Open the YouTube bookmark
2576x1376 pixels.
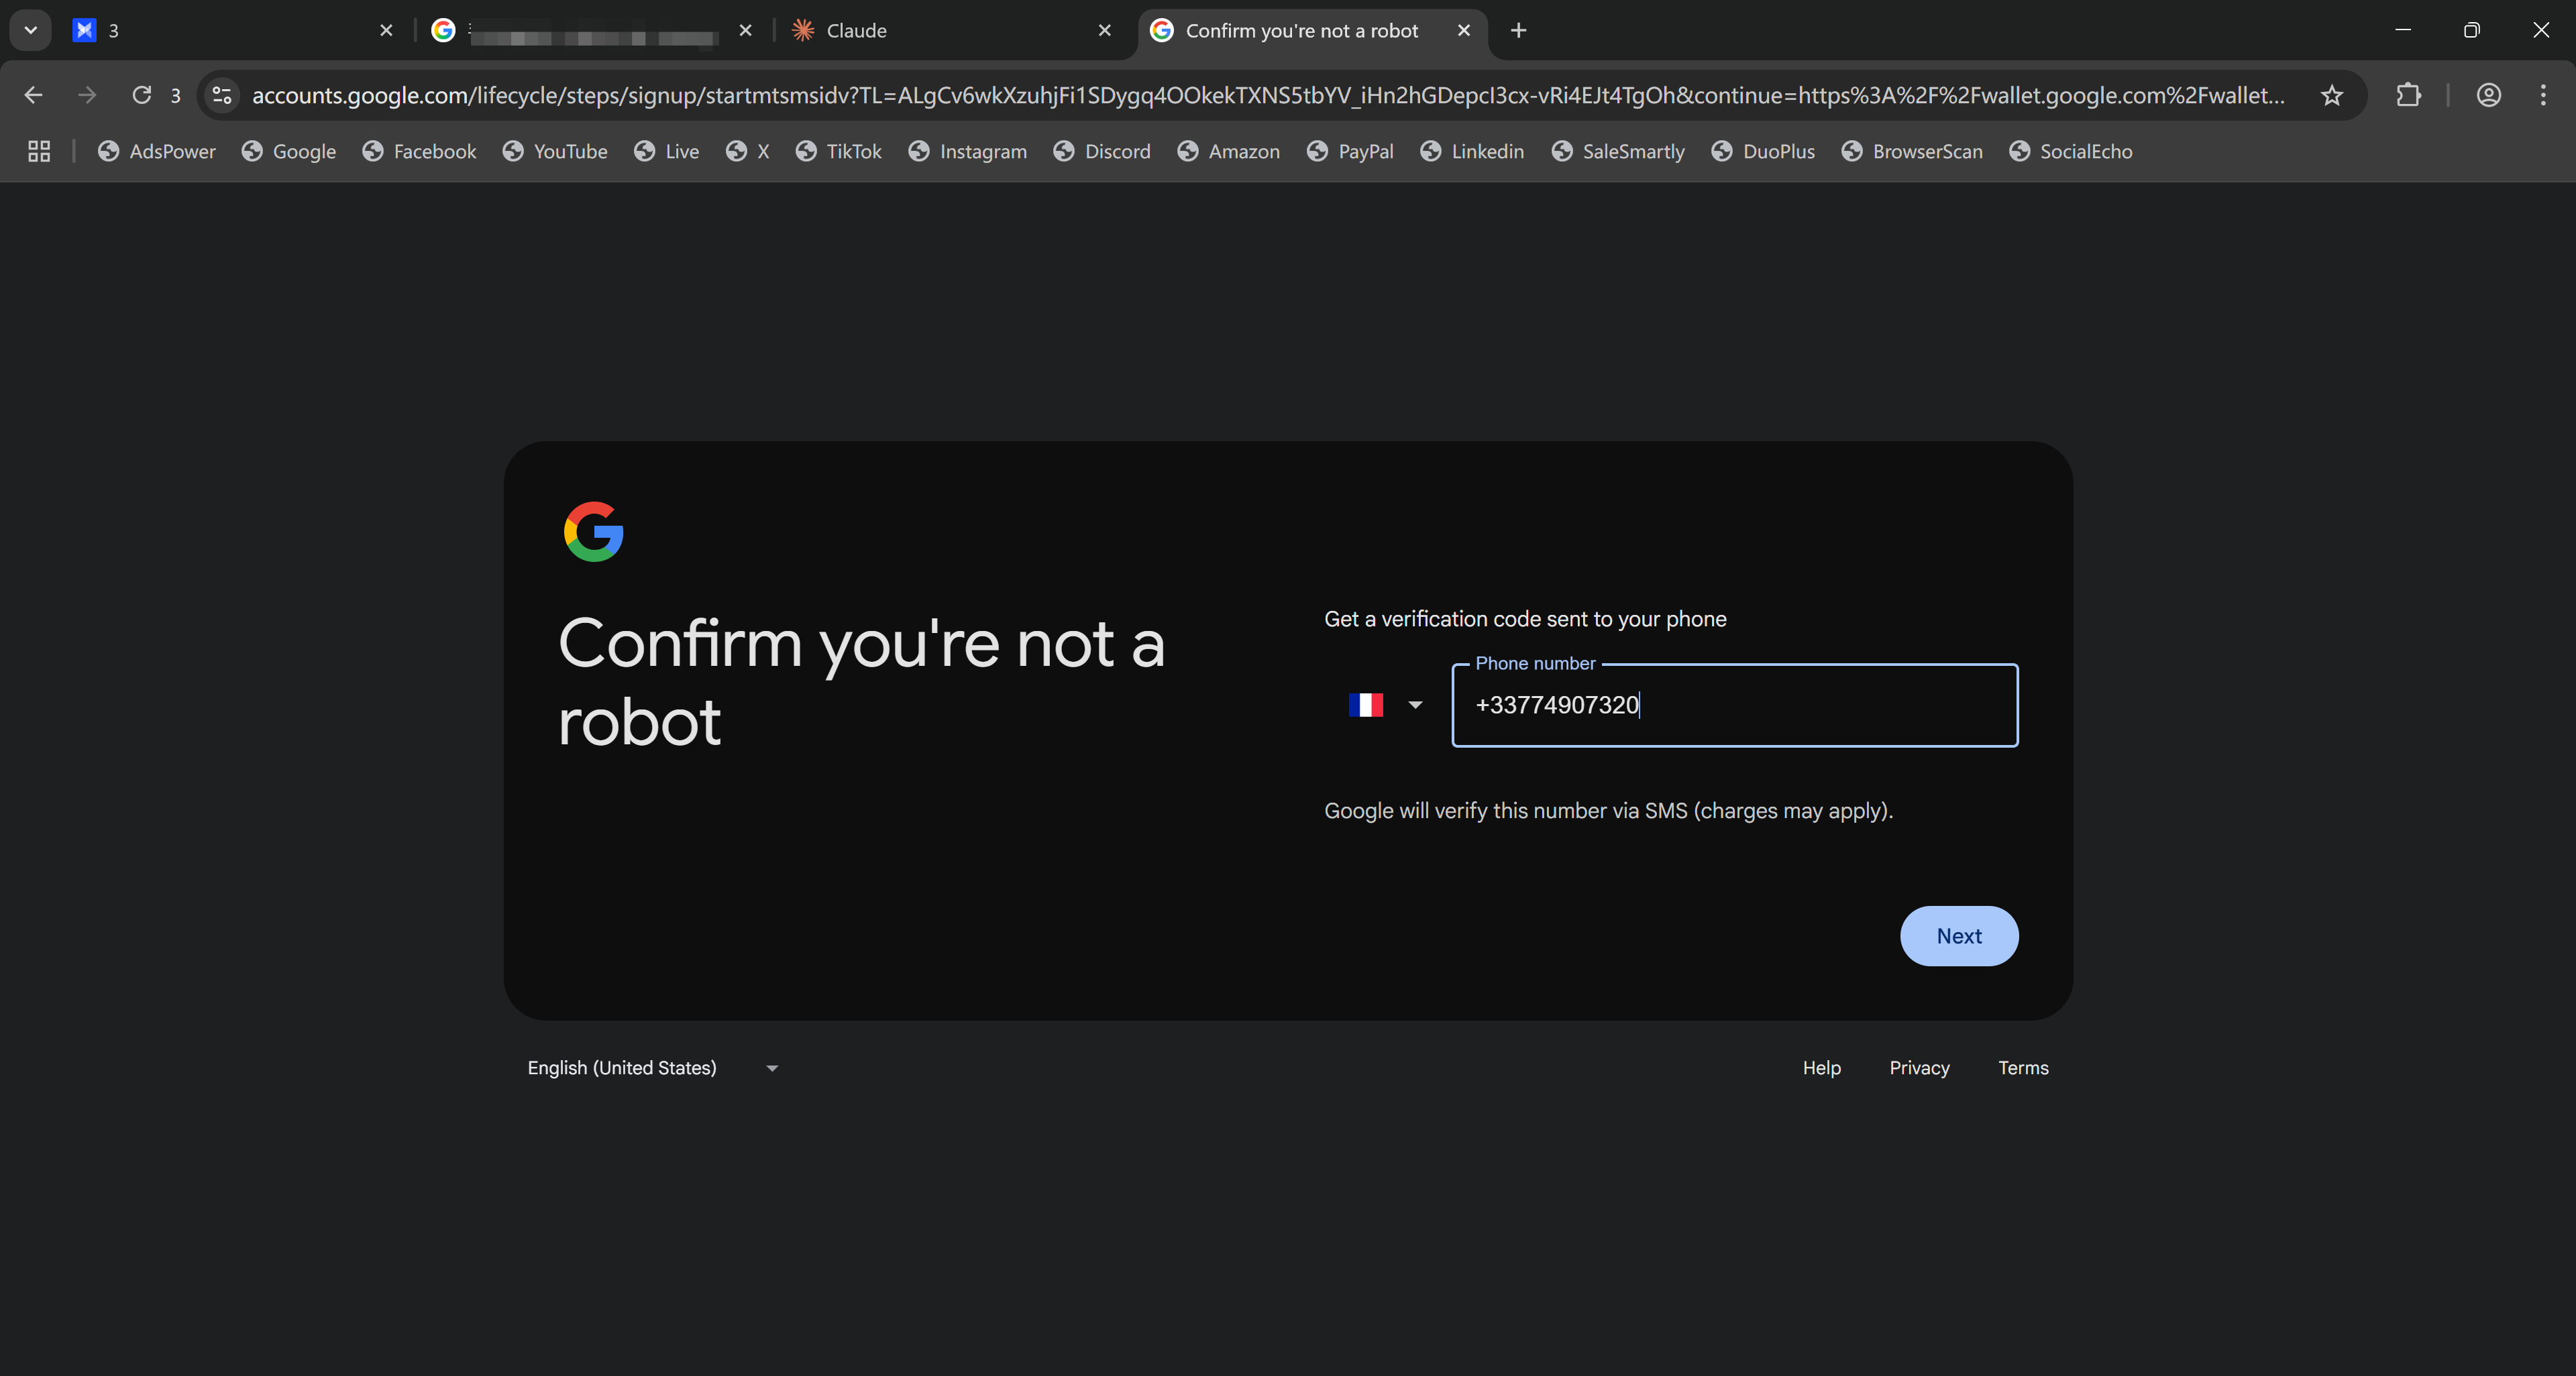pyautogui.click(x=556, y=151)
